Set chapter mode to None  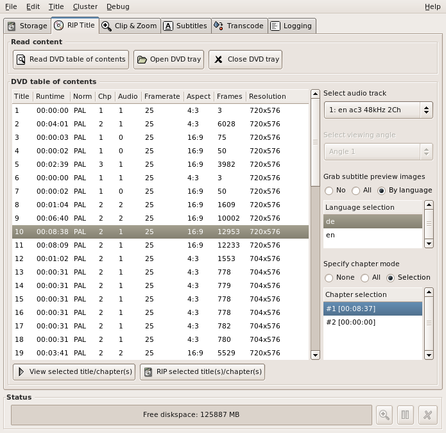point(329,278)
